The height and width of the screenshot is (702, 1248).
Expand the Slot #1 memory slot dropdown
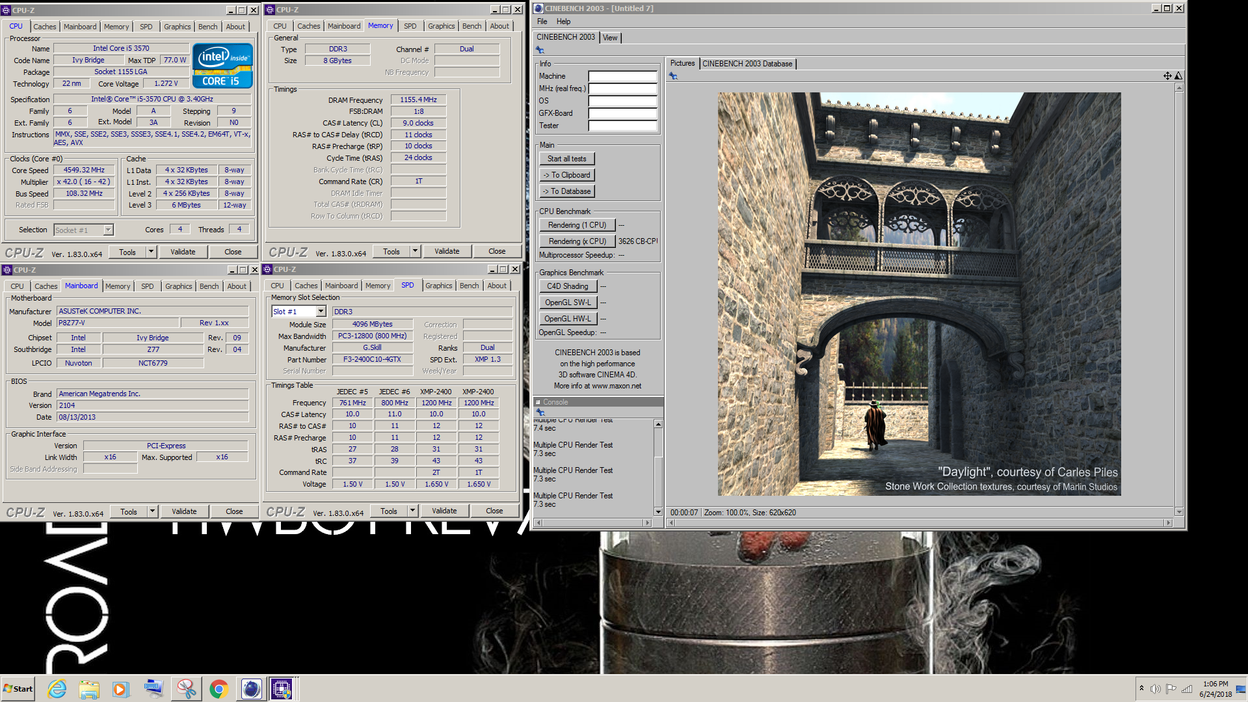tap(321, 312)
